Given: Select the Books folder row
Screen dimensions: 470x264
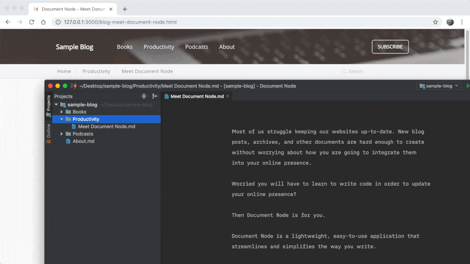Looking at the screenshot, I should (x=106, y=112).
